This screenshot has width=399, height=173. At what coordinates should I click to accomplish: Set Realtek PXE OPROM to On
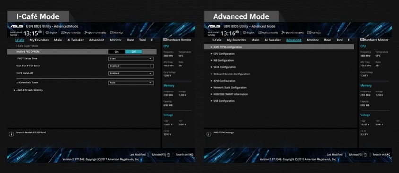(x=117, y=52)
